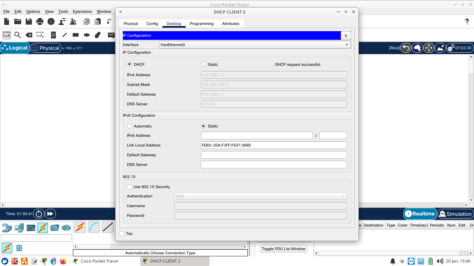Choose the Inspect magnifier tool
The image size is (474, 266).
pyautogui.click(x=18, y=35)
